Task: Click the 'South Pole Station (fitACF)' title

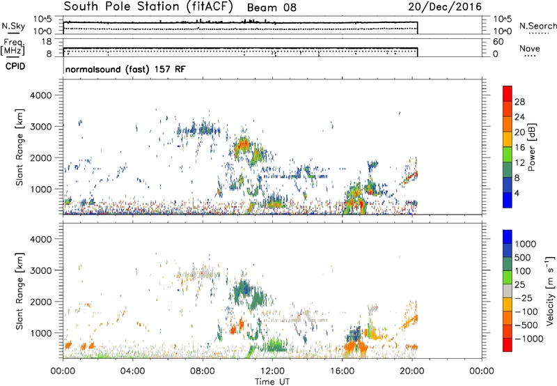Action: pos(148,6)
